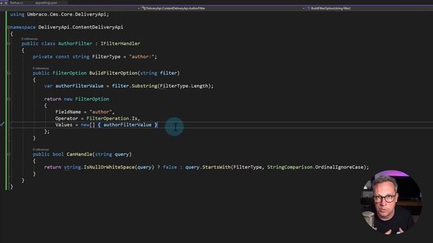Image resolution: width=433 pixels, height=243 pixels.
Task: Switch to the appsettings.json tab
Action: click(x=46, y=3)
